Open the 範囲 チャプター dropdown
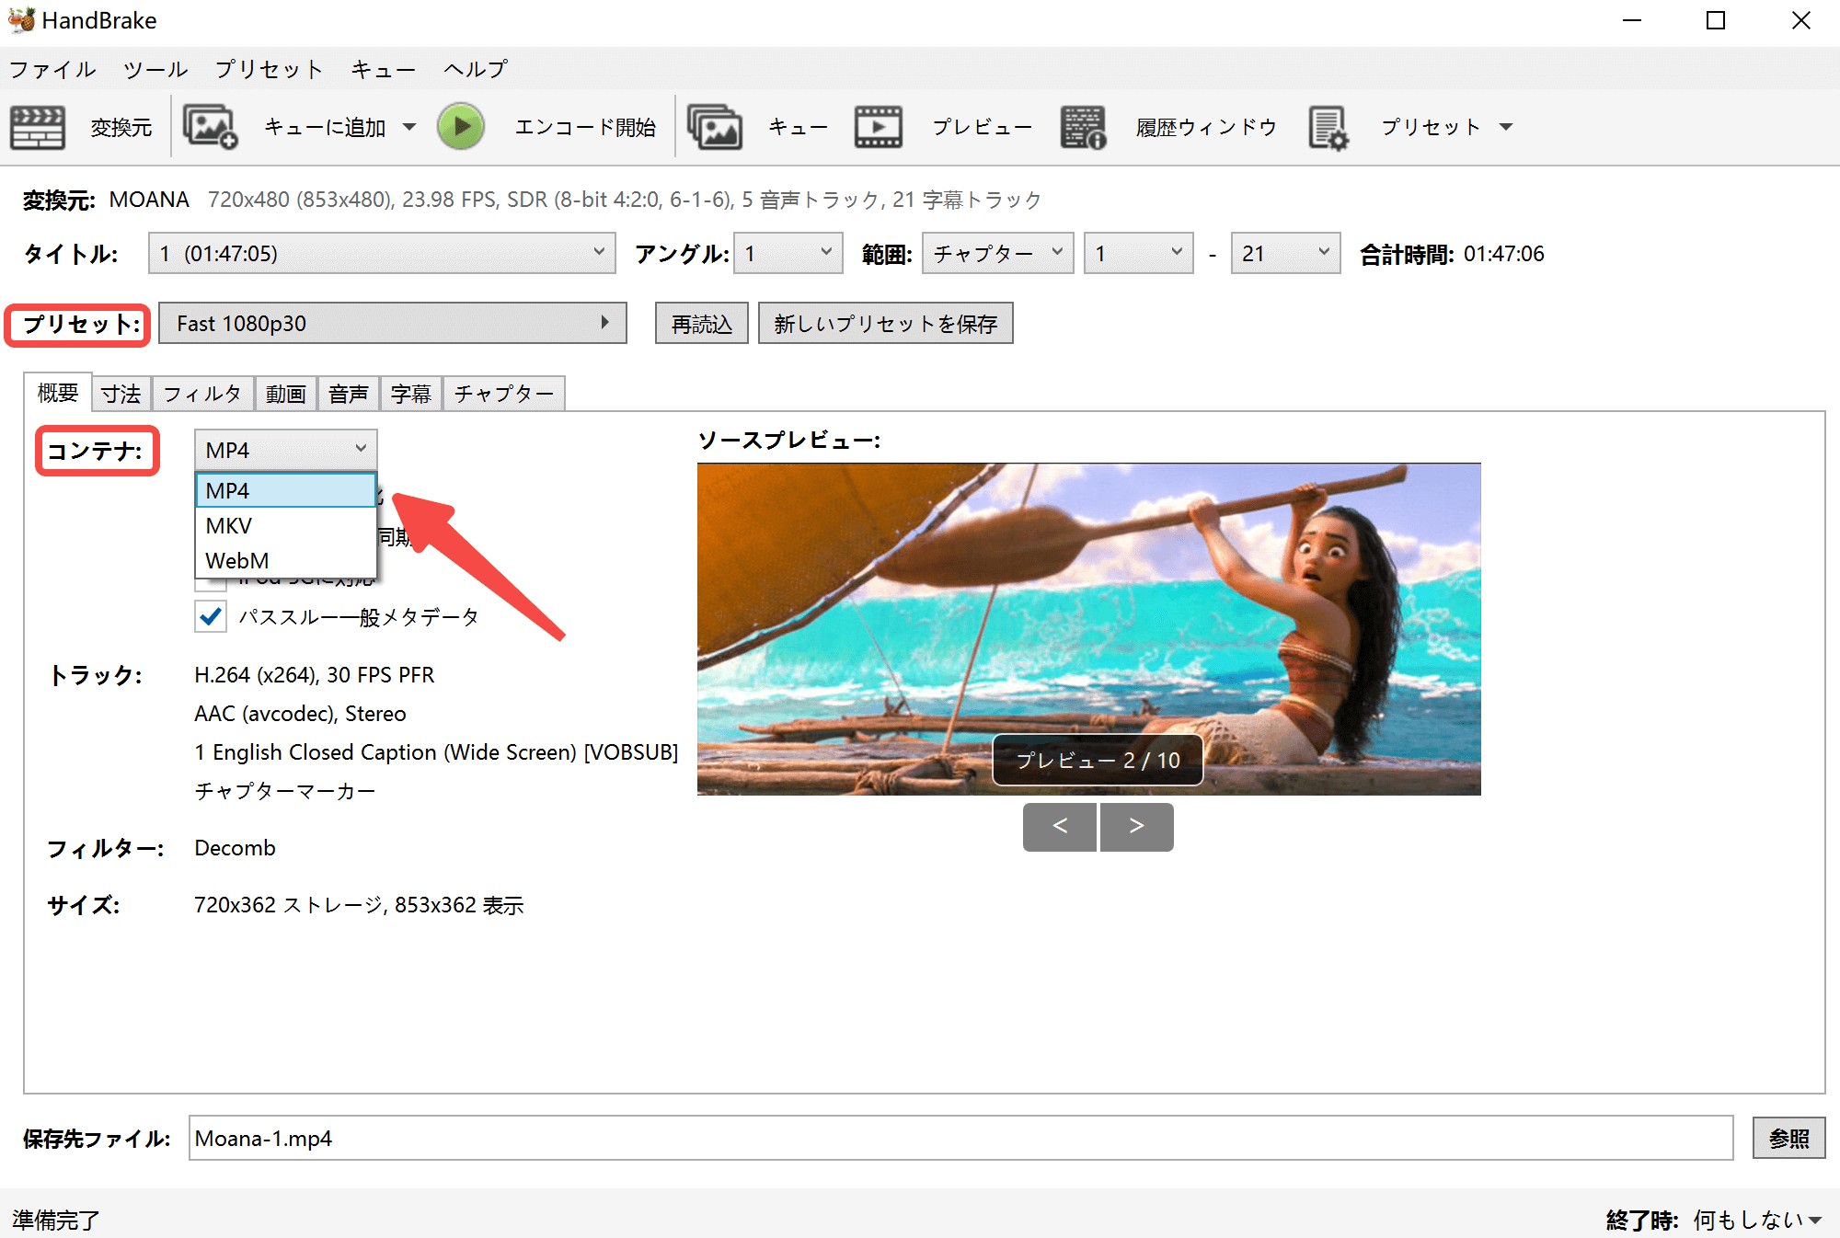Image resolution: width=1840 pixels, height=1238 pixels. point(998,254)
